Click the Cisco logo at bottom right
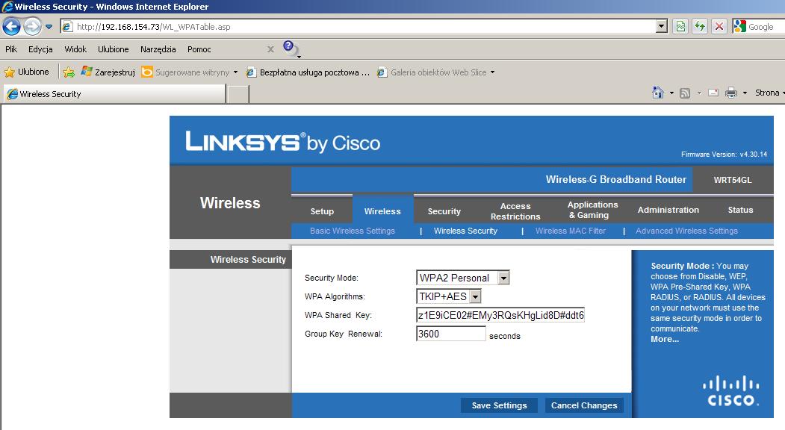Viewport: 785px width, 430px height. (x=733, y=390)
